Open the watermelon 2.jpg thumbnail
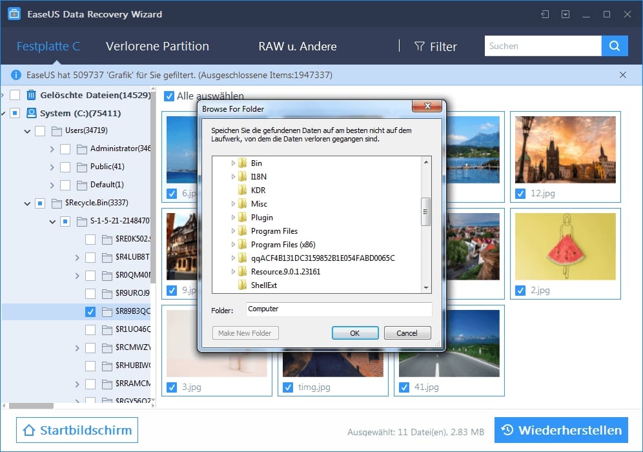Image resolution: width=643 pixels, height=452 pixels. (x=565, y=247)
